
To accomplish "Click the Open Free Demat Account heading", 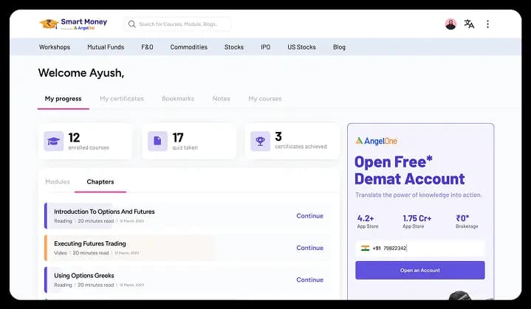I will [410, 170].
